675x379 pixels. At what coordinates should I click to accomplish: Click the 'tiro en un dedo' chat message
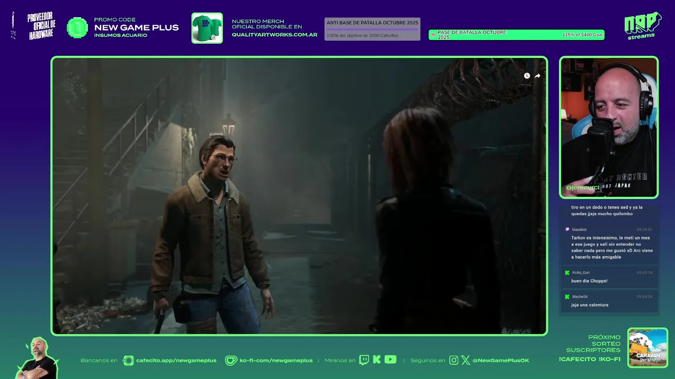(x=606, y=211)
